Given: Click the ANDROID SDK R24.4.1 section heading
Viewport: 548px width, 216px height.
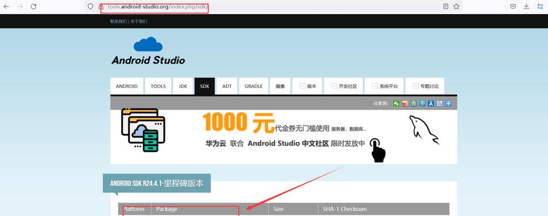Looking at the screenshot, I should [156, 183].
